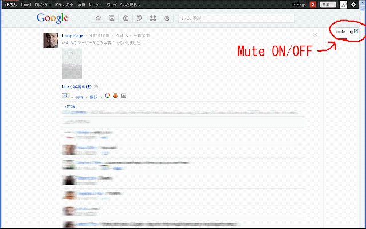Click the gray image icon under the post

(124, 96)
